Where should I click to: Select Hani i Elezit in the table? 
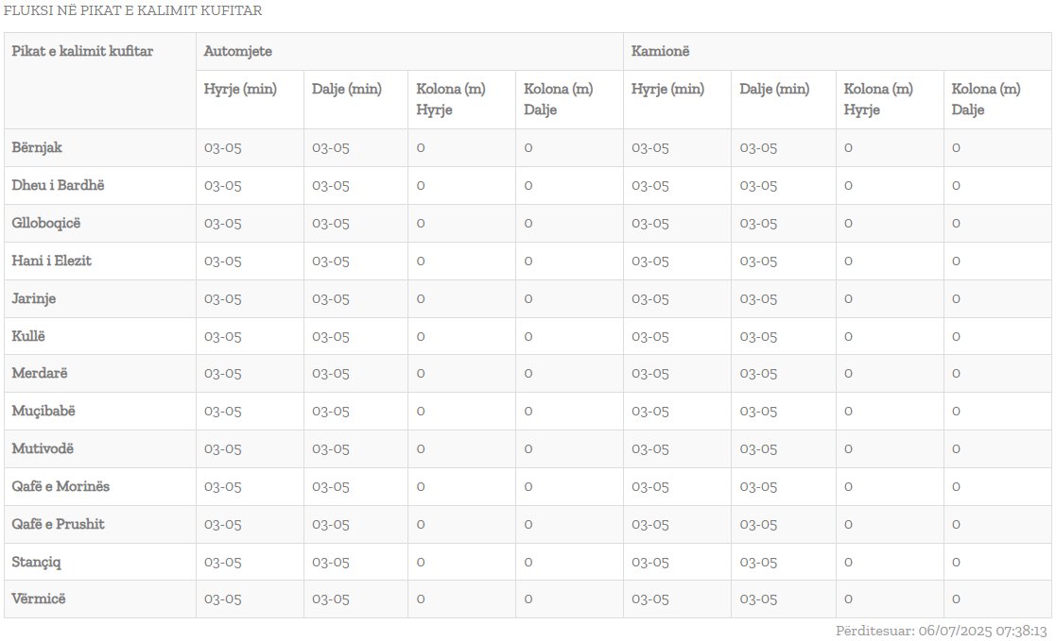coord(52,261)
